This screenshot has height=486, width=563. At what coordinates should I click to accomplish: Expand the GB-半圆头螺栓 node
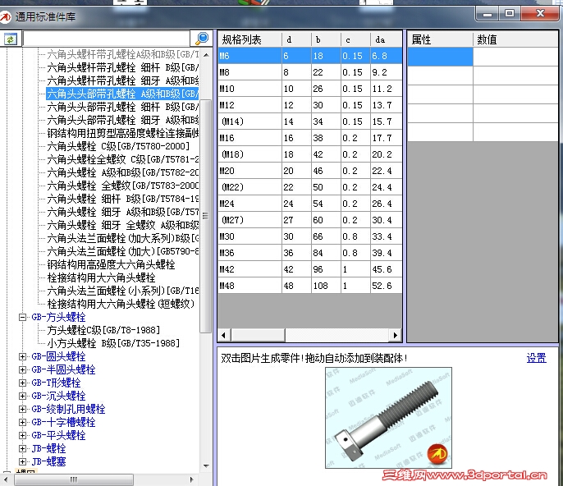point(23,369)
